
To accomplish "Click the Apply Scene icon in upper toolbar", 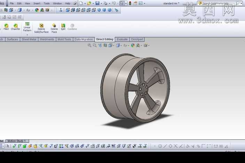I will [x=42, y=10].
